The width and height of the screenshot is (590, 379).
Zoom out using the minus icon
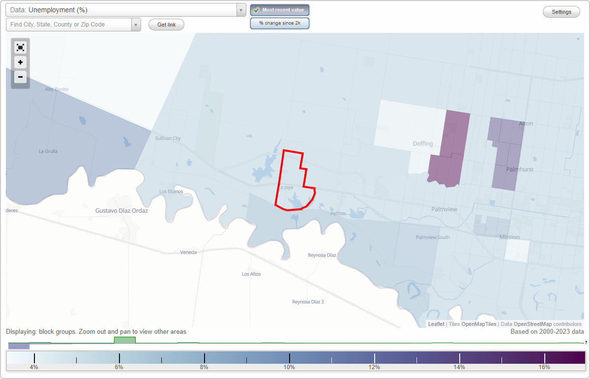pos(20,77)
